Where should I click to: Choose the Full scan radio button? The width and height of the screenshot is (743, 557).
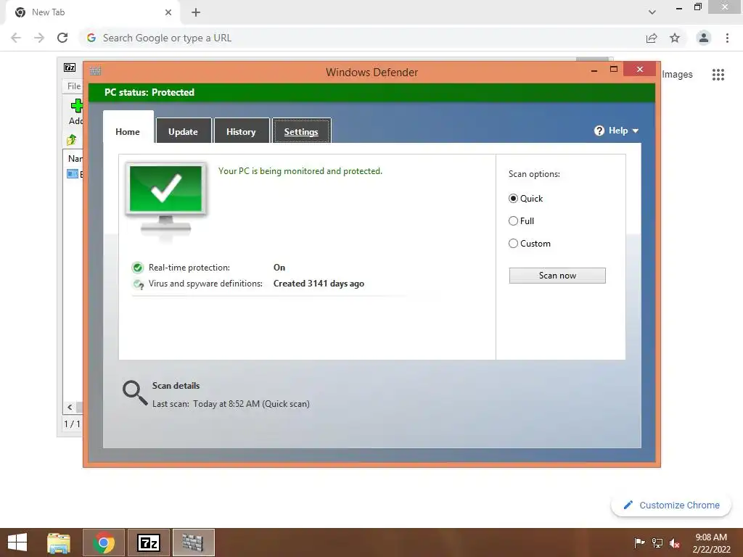point(513,220)
